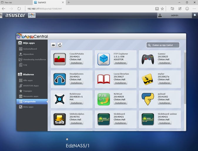Install FTP Explorer with Installeren button
Viewport: 198px width, 151px height.
(120, 63)
